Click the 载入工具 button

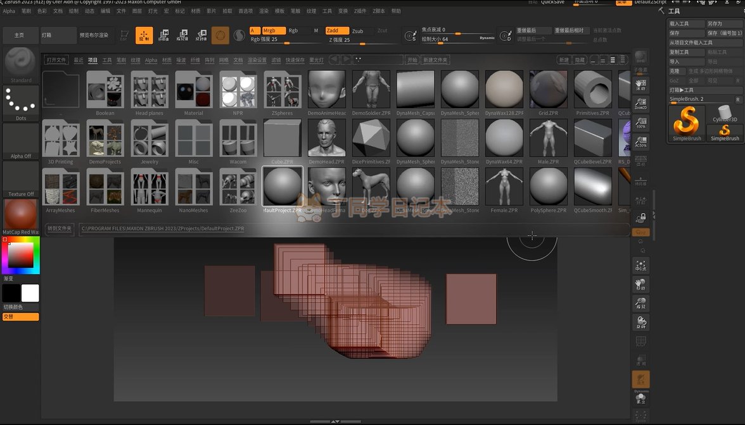tap(686, 23)
